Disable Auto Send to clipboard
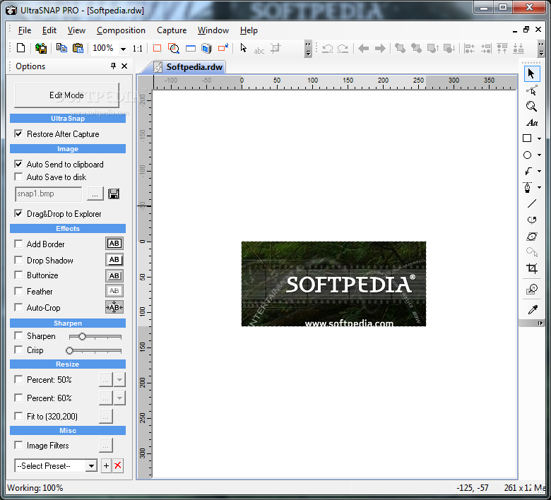551x500 pixels. click(18, 164)
